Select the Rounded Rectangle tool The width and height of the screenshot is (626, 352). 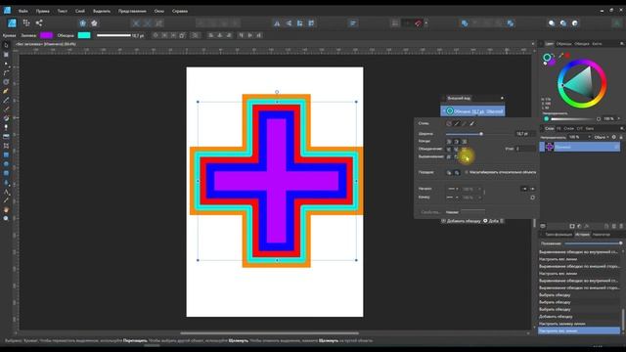[x=6, y=173]
